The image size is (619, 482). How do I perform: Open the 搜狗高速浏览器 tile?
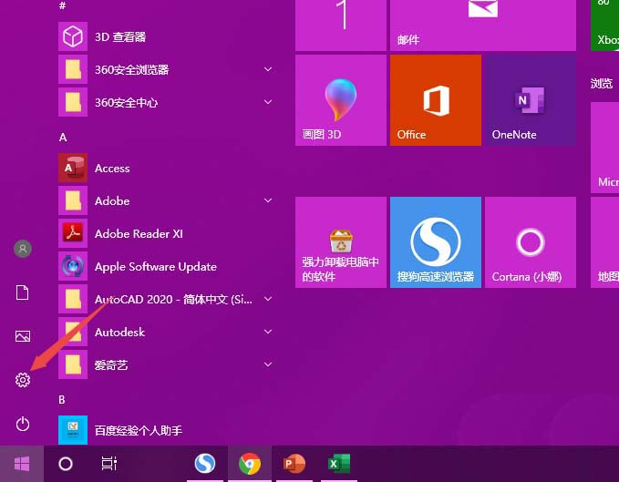coord(436,242)
